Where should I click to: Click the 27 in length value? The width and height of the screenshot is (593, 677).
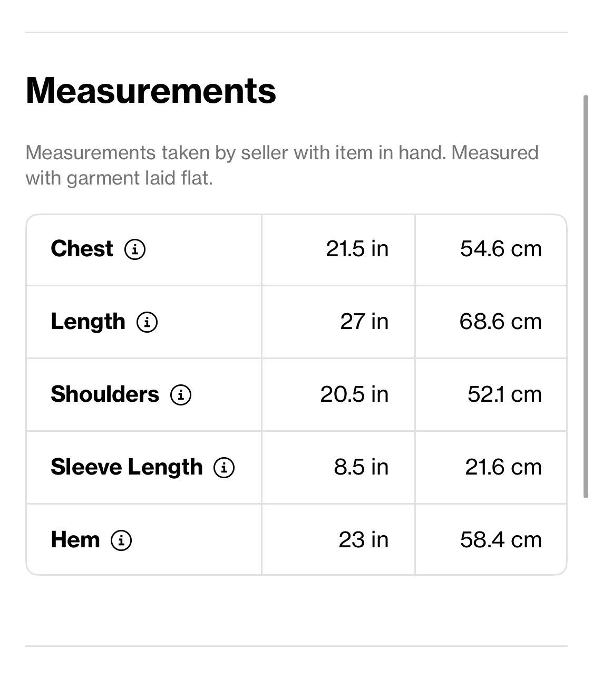click(x=364, y=322)
